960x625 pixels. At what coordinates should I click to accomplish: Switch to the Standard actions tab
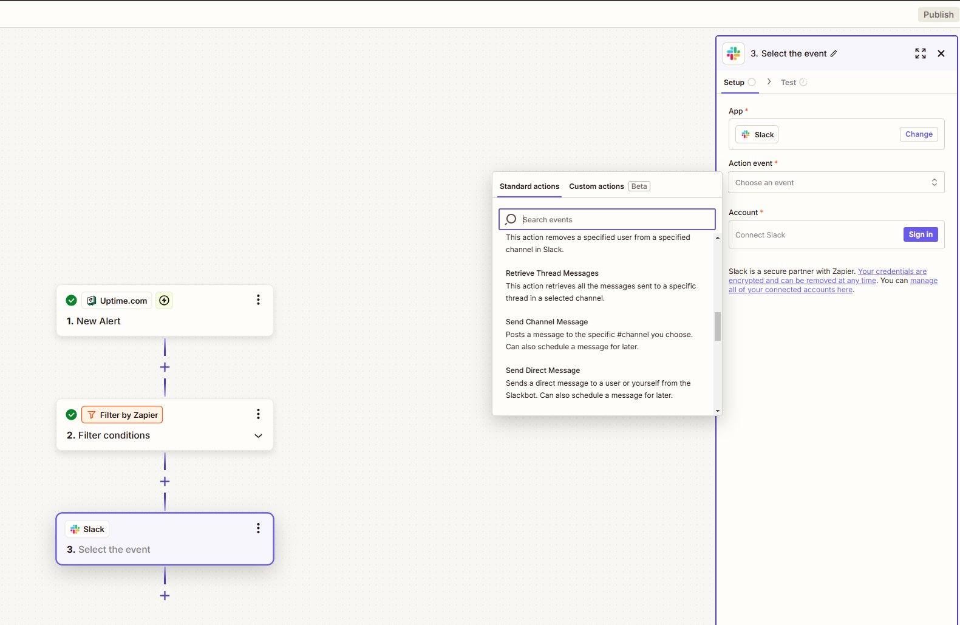[529, 186]
